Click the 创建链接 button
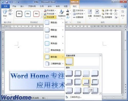 pyautogui.click(x=78, y=17)
